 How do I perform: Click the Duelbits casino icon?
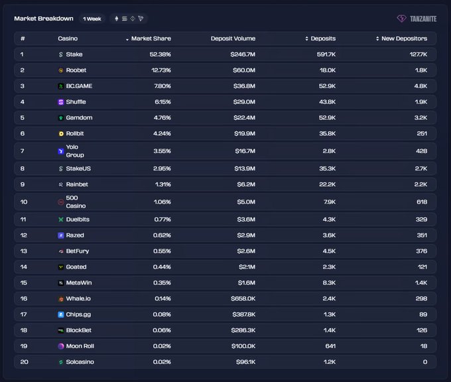point(61,220)
